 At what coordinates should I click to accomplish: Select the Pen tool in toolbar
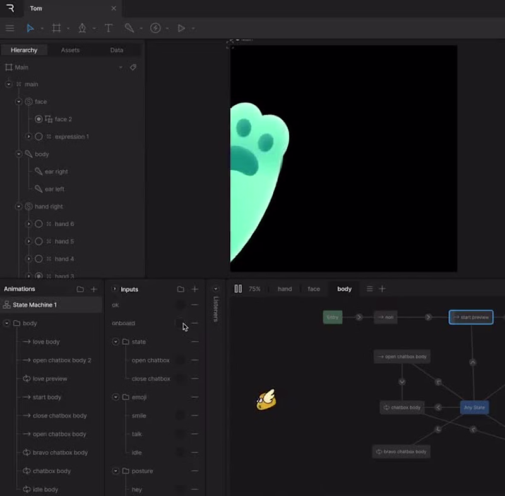pos(82,28)
